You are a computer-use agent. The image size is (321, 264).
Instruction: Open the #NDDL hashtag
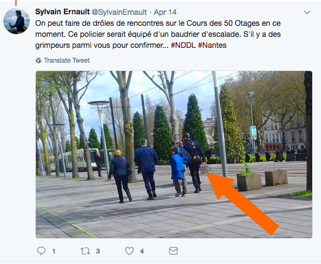click(x=183, y=45)
